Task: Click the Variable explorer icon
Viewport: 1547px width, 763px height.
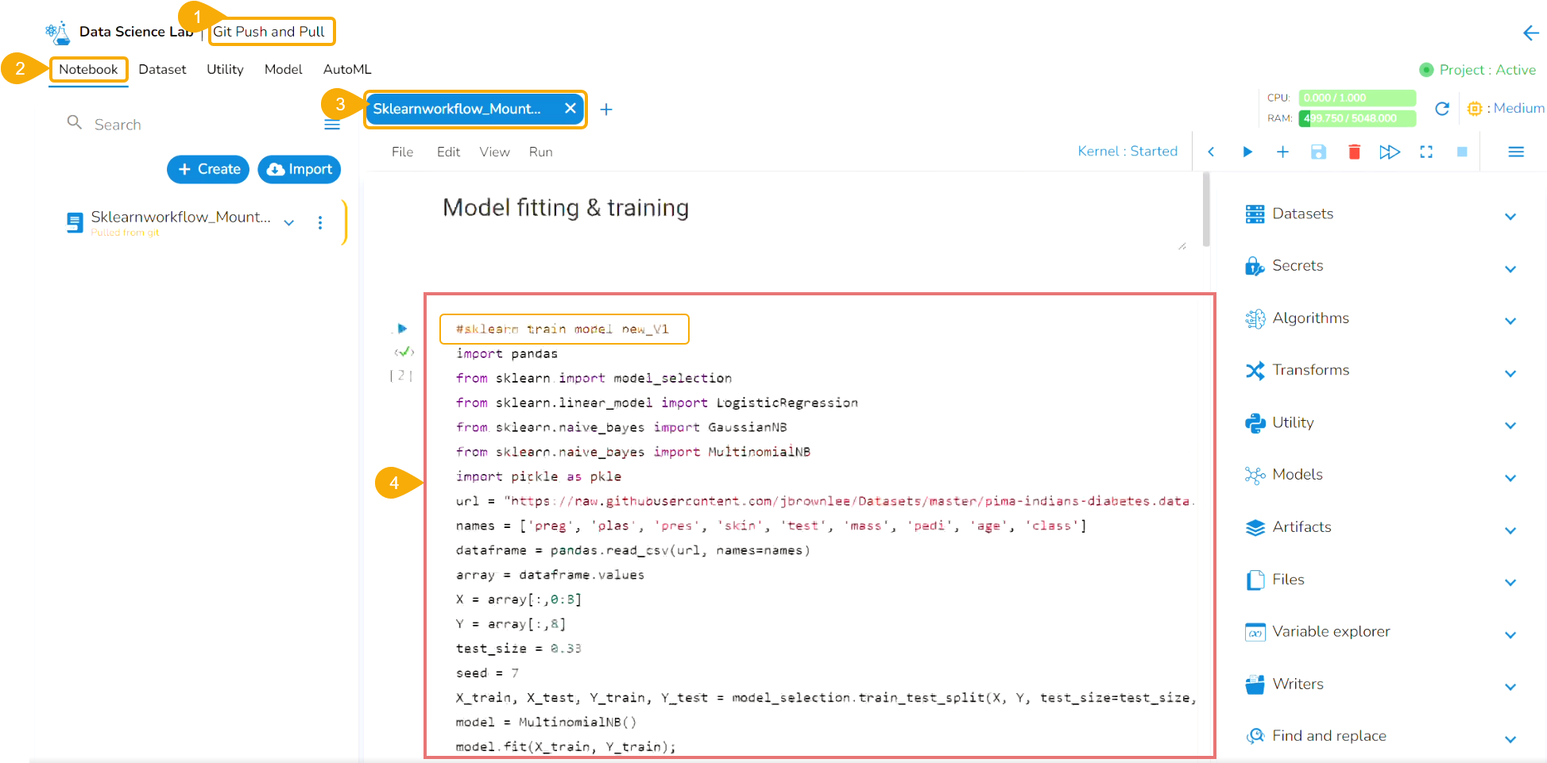Action: (1255, 632)
